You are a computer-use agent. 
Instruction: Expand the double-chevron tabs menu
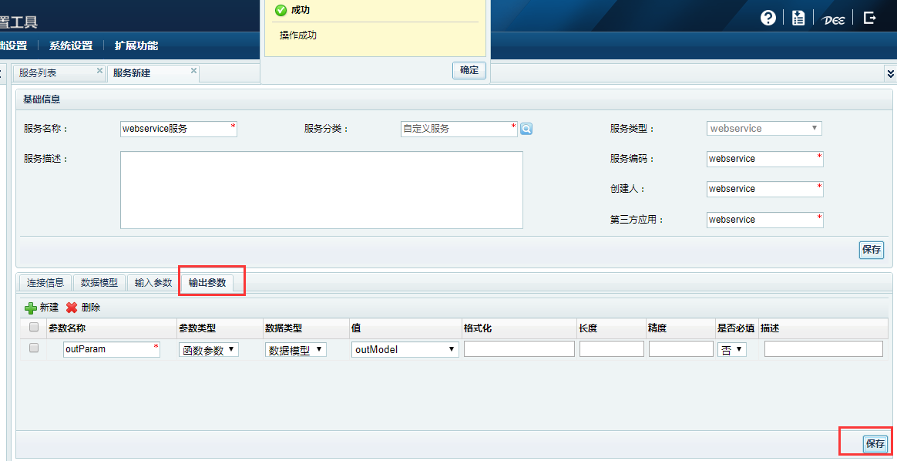coord(890,73)
